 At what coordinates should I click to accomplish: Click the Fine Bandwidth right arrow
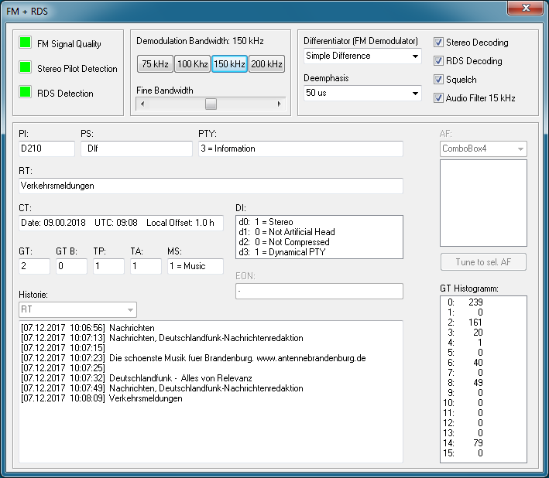[x=279, y=104]
